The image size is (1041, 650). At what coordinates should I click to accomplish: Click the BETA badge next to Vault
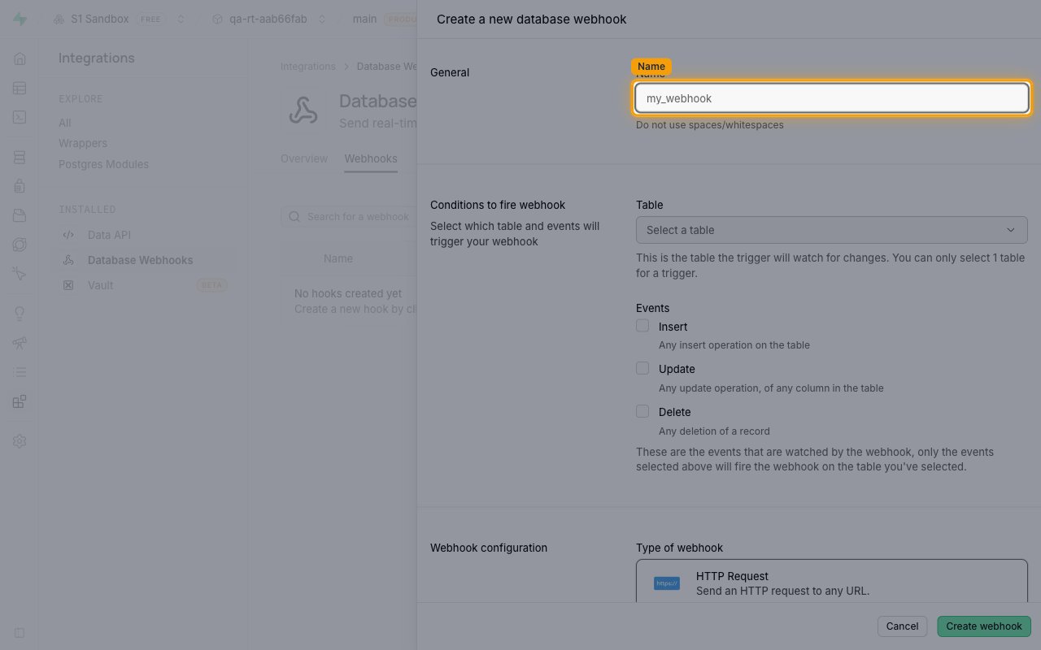coord(211,285)
